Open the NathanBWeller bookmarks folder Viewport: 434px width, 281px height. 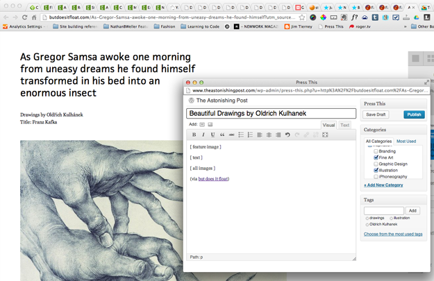tap(126, 26)
